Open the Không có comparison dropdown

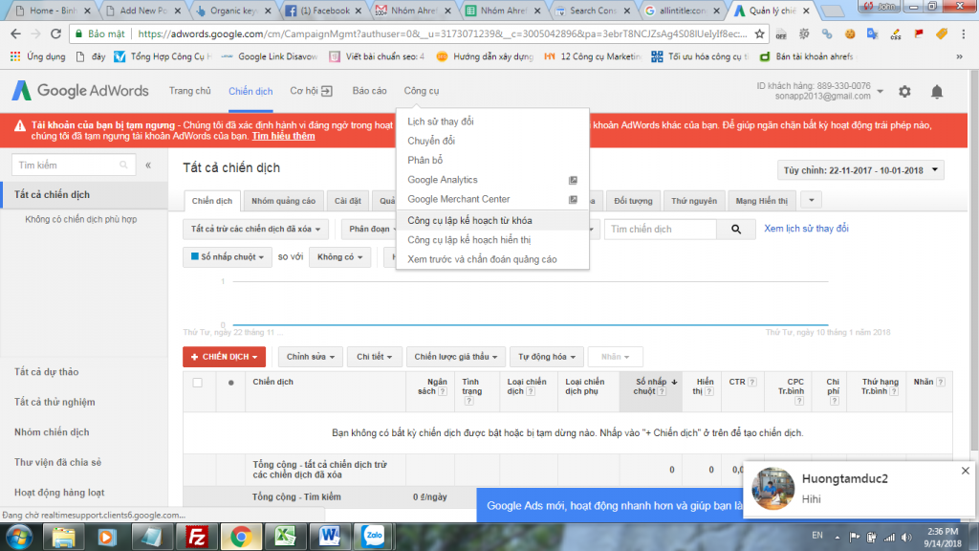click(x=339, y=256)
